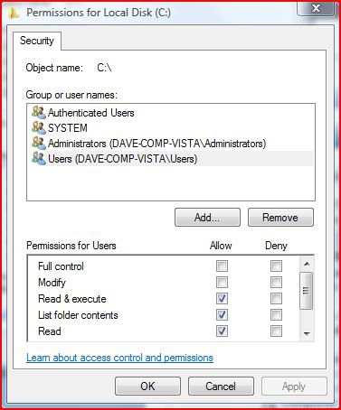Open Learn about access control link
Screen dimensions: 341x410
[x=119, y=358]
